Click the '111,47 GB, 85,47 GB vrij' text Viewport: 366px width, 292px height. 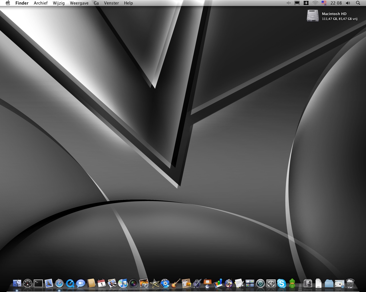(x=340, y=19)
